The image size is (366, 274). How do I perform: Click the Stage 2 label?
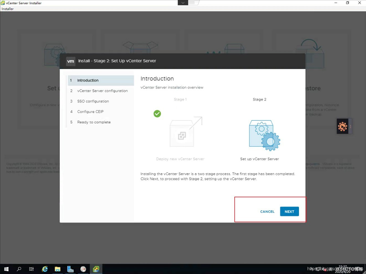coord(259,99)
